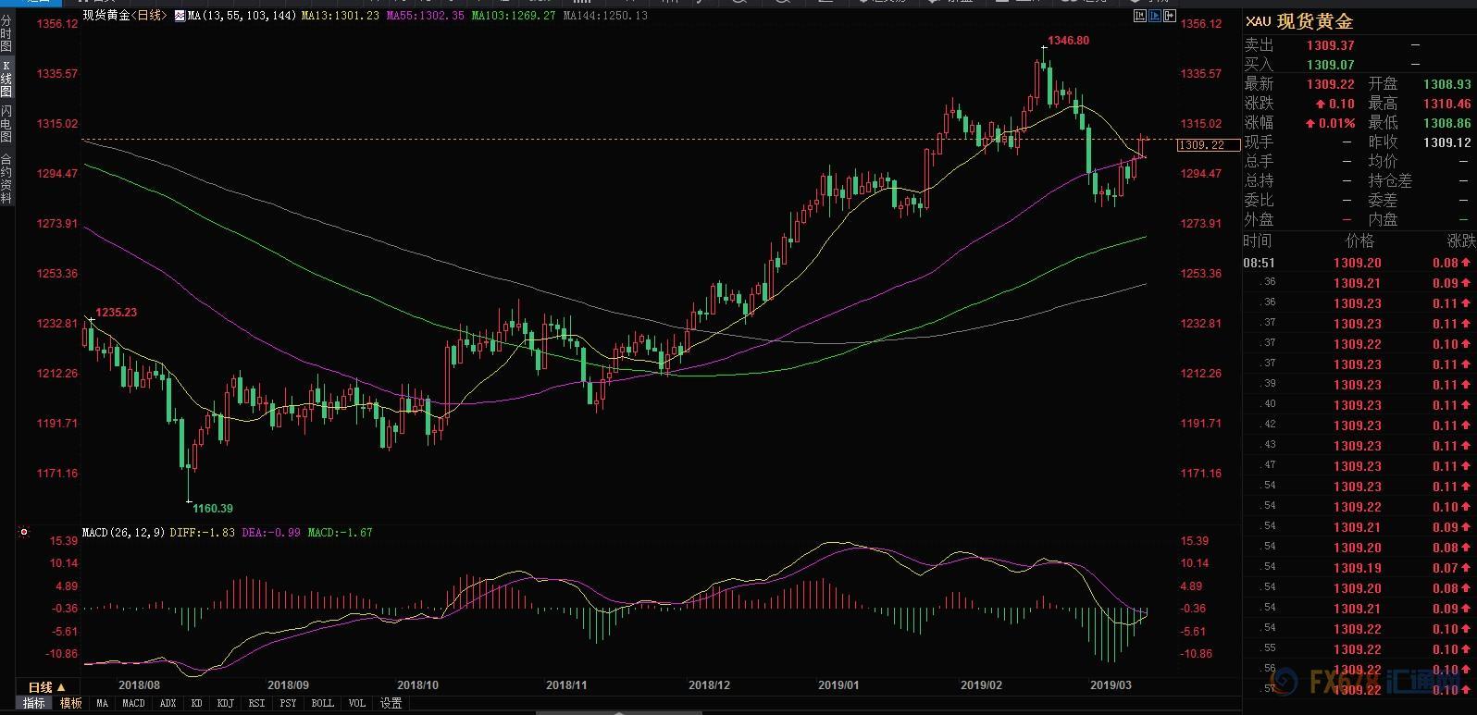Switch indicator to KDJ
1477x715 pixels.
tap(225, 704)
